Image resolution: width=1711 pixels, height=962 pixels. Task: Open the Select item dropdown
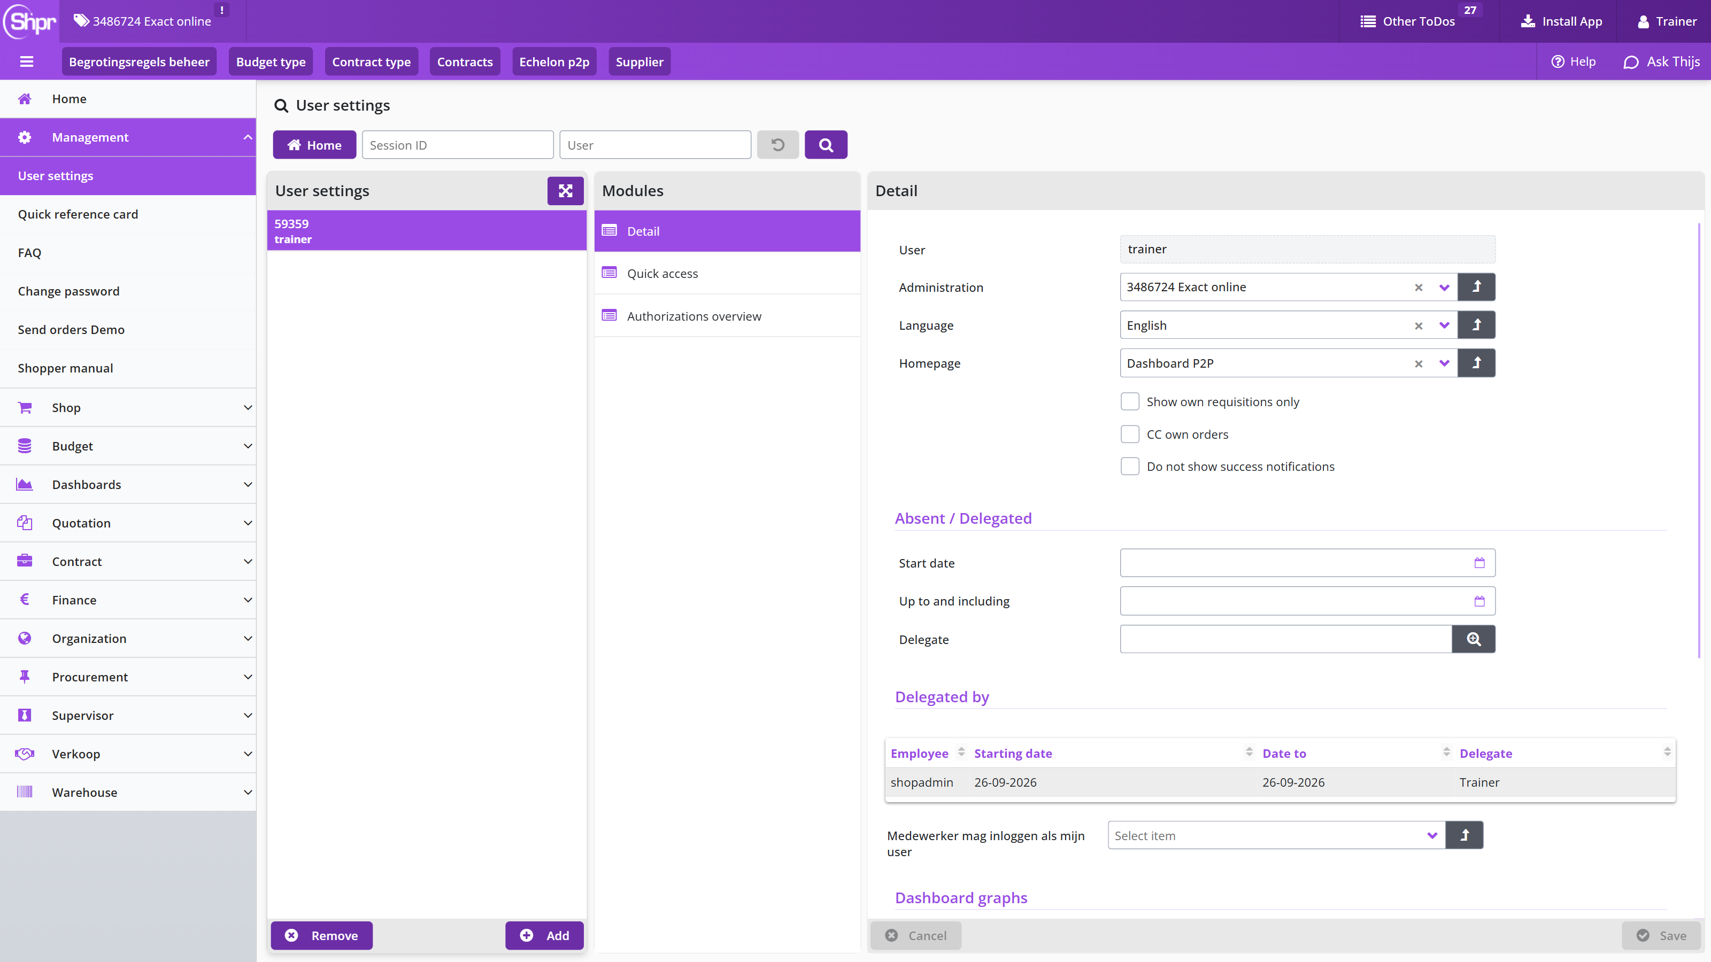1276,835
